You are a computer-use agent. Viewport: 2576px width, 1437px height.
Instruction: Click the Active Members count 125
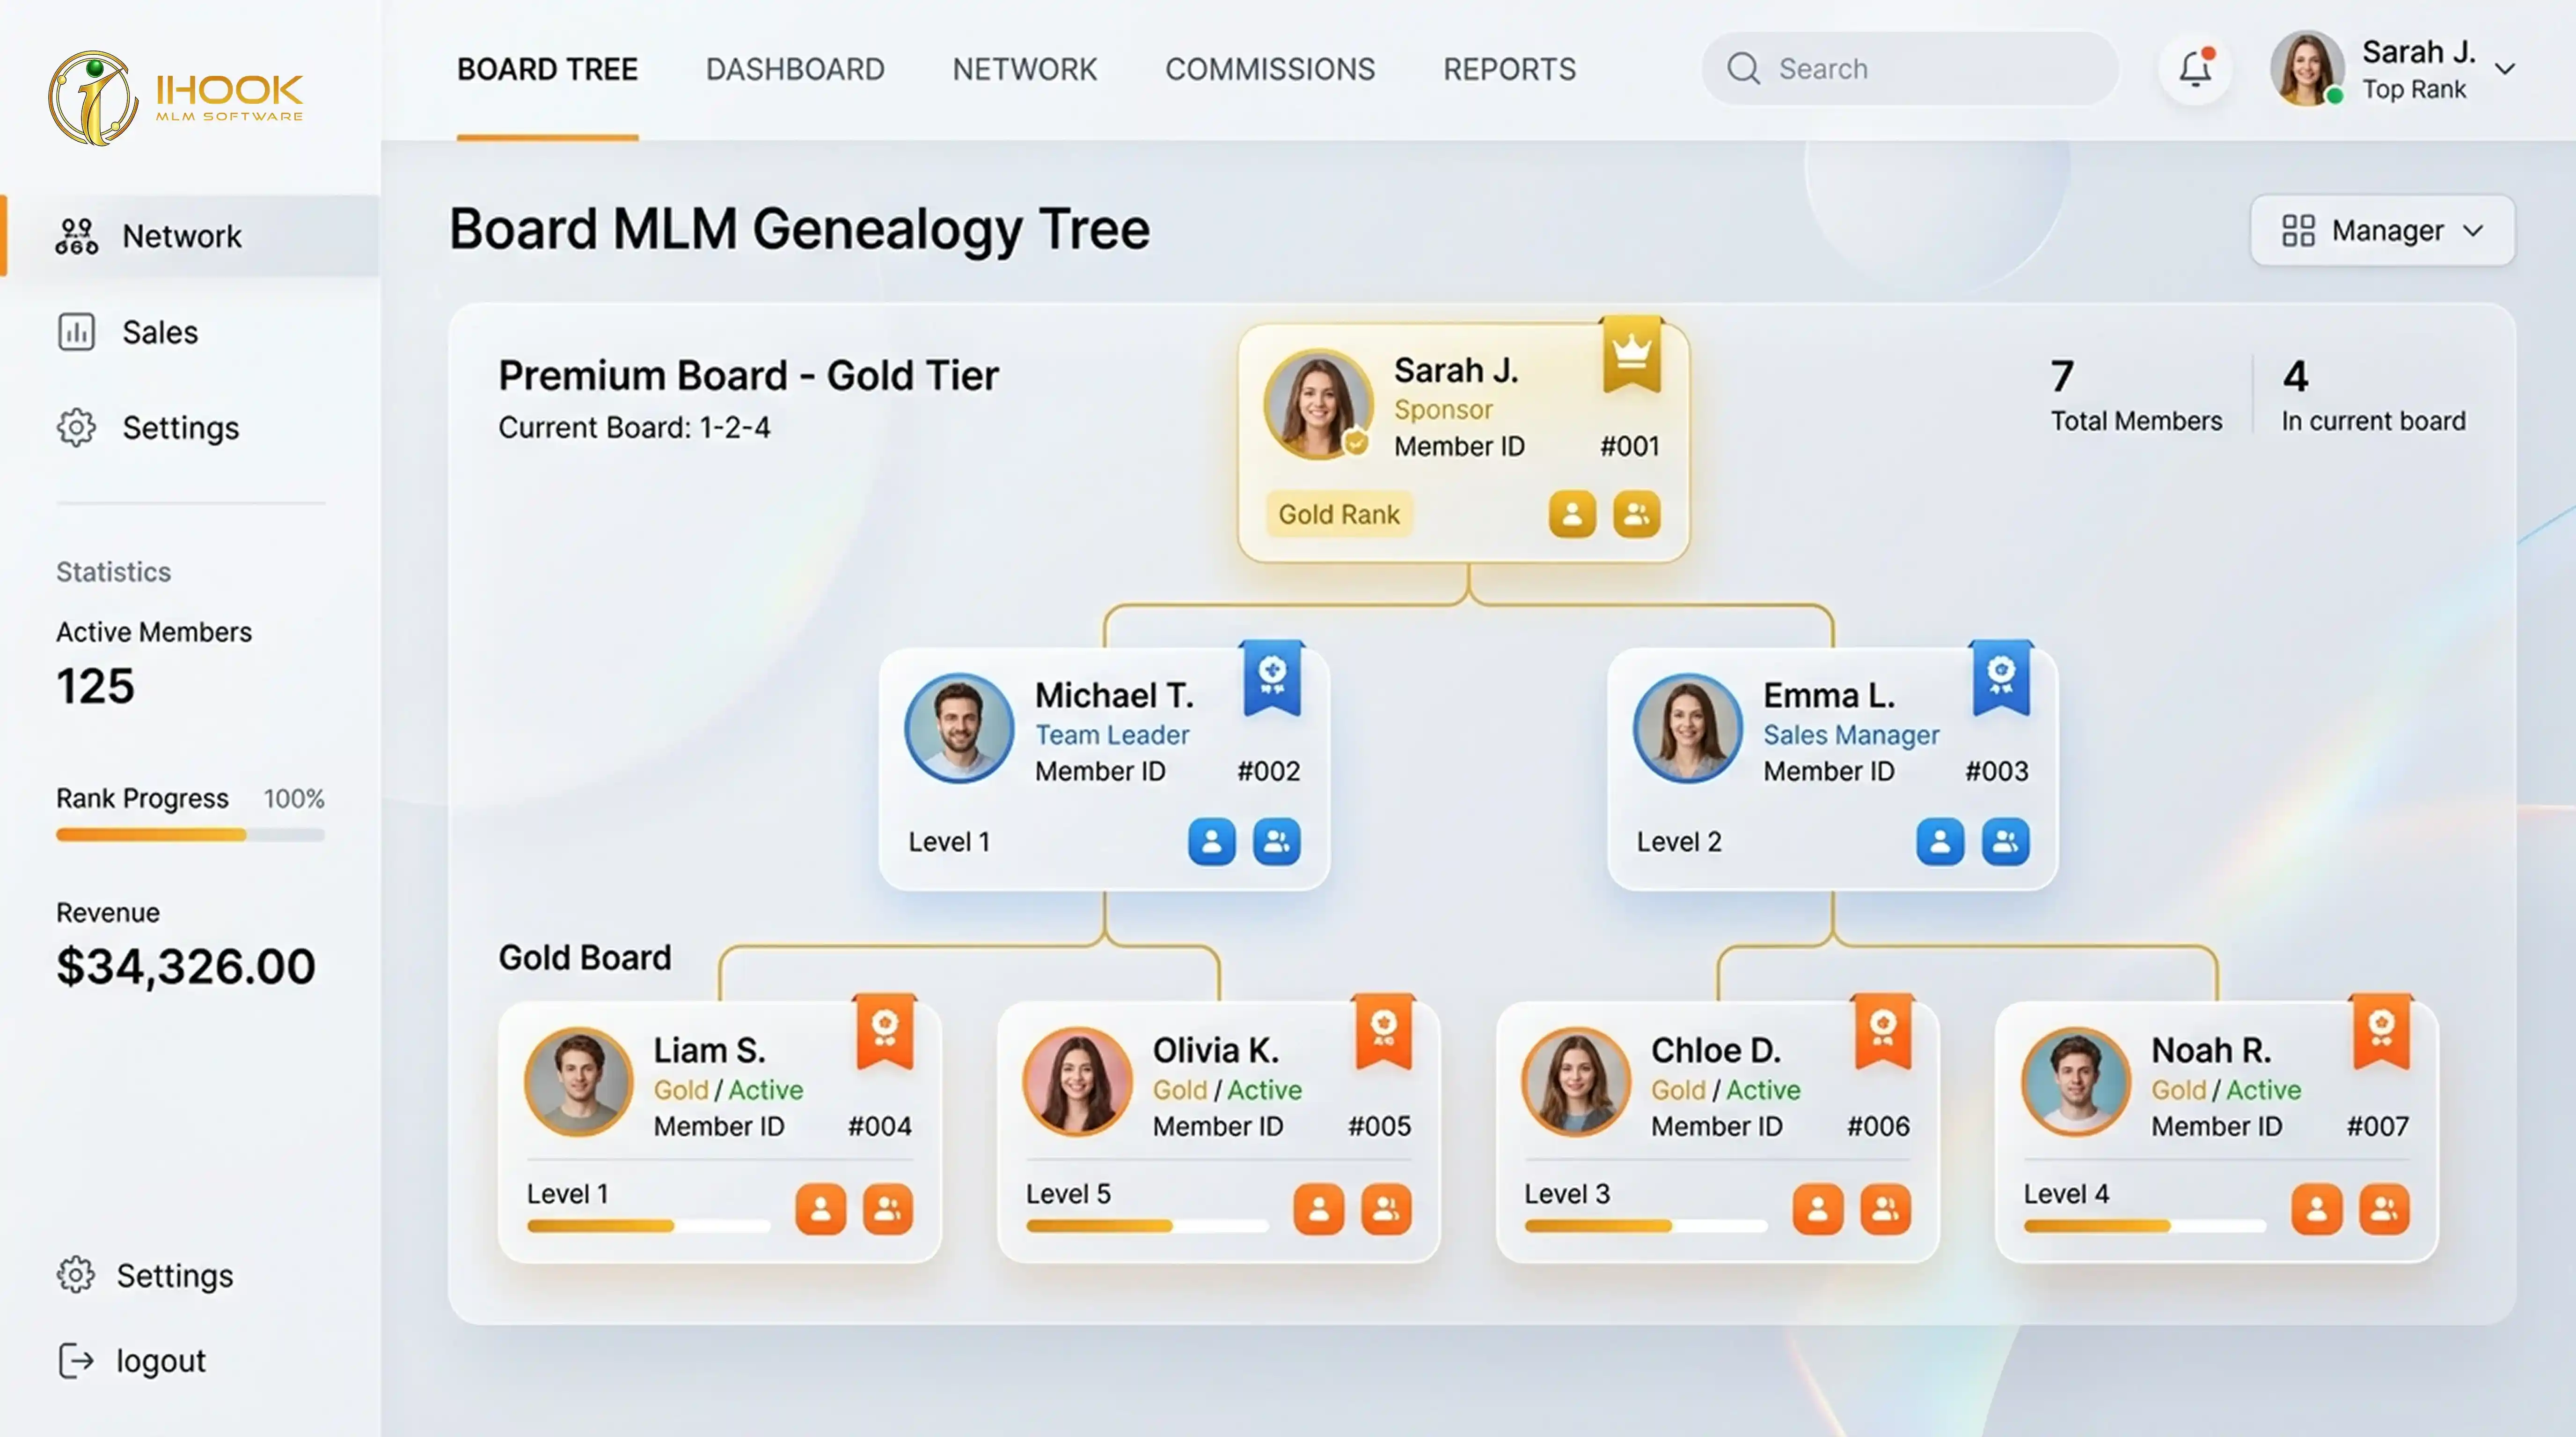[x=95, y=687]
